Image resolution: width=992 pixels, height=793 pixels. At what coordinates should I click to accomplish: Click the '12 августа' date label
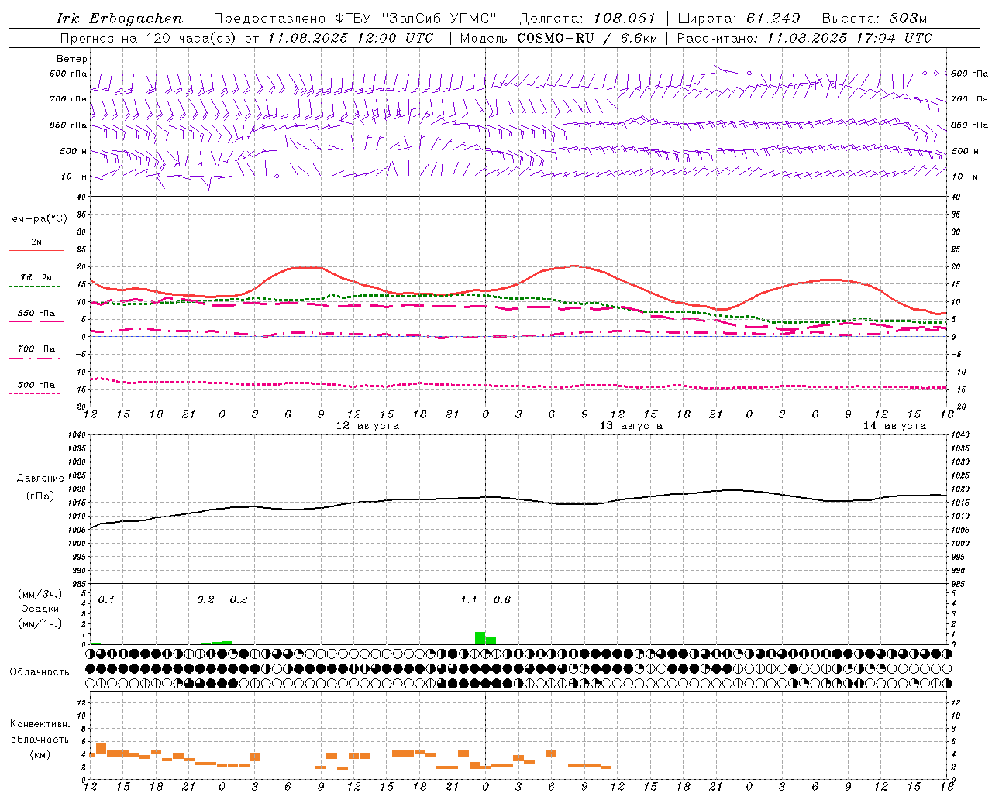367,426
